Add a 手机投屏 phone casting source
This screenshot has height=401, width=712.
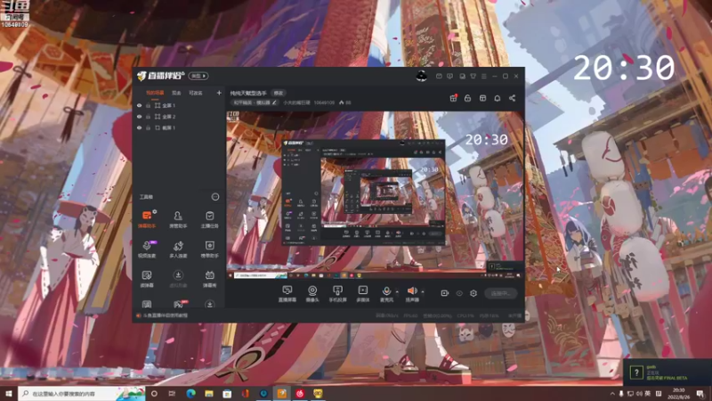point(337,294)
